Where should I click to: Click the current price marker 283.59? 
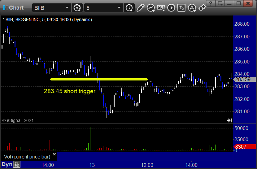click(244, 79)
